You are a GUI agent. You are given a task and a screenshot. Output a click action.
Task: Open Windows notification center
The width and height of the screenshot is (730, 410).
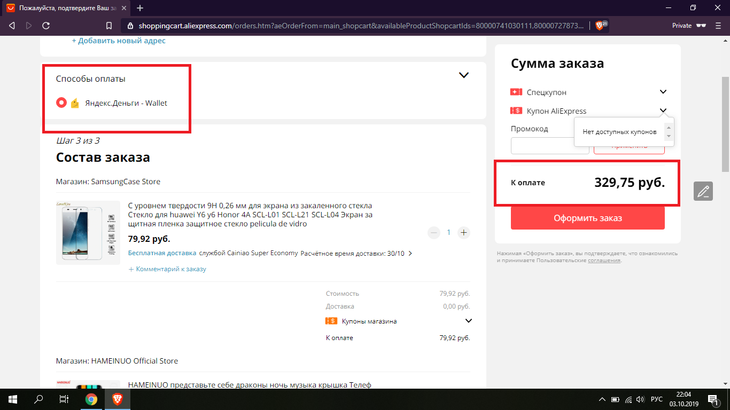click(713, 399)
